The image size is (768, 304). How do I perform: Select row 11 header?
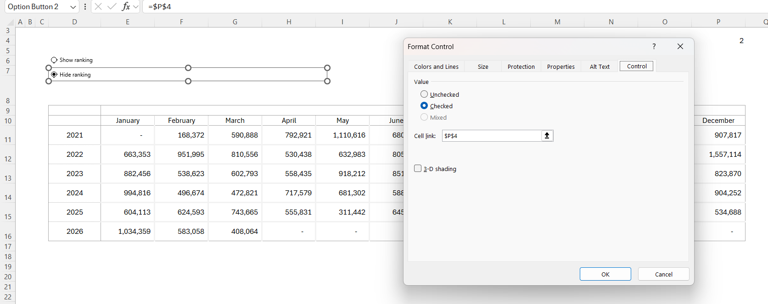[8, 135]
